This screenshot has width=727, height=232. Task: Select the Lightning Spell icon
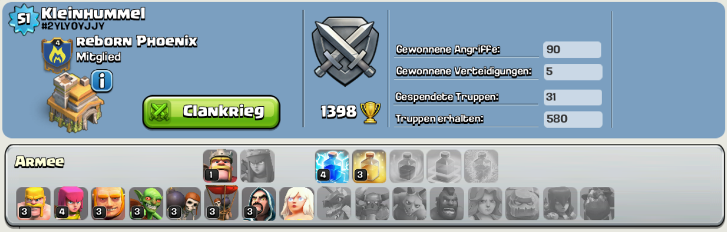coord(332,166)
